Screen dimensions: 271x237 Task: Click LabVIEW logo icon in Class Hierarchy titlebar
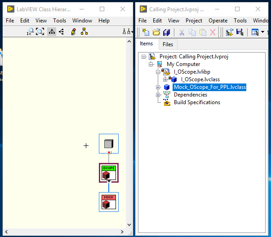[10, 9]
